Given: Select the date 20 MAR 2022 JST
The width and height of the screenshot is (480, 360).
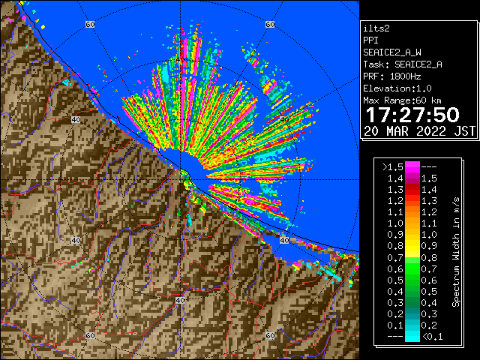Looking at the screenshot, I should point(420,131).
